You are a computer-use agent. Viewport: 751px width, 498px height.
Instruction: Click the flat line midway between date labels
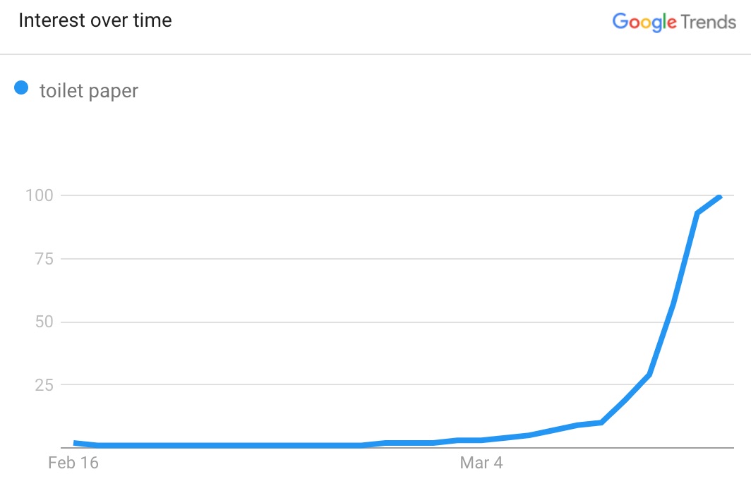click(x=278, y=445)
